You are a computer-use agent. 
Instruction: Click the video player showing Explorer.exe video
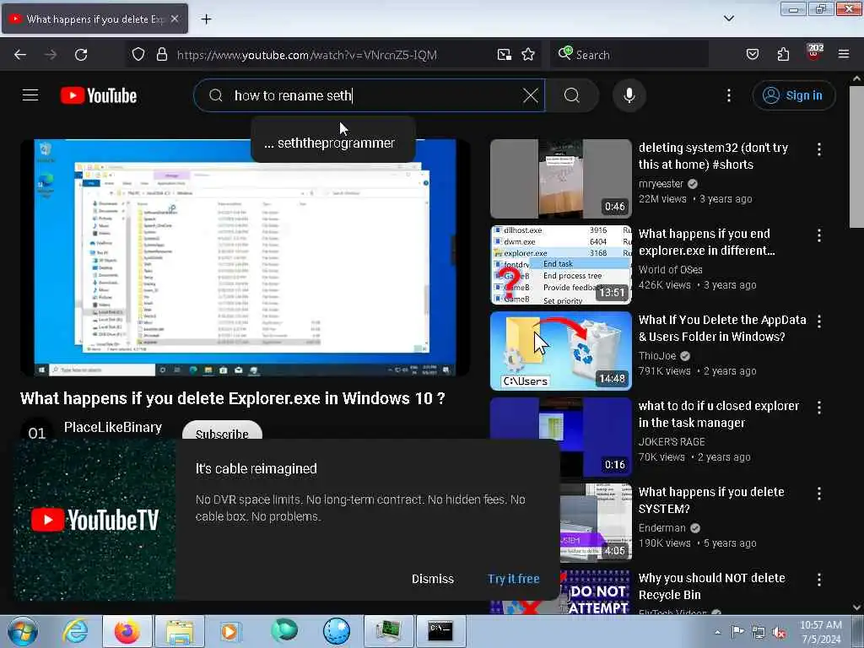tap(245, 256)
